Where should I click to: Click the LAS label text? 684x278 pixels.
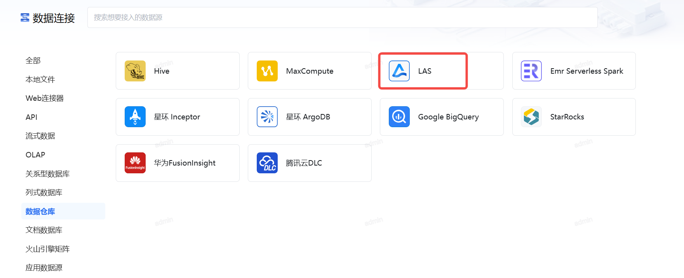(x=425, y=71)
